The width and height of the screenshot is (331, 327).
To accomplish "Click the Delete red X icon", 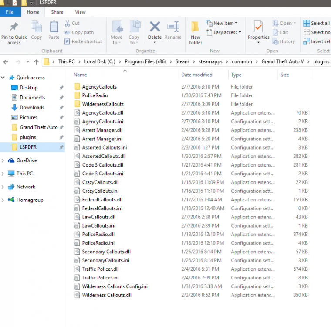I will pyautogui.click(x=155, y=27).
